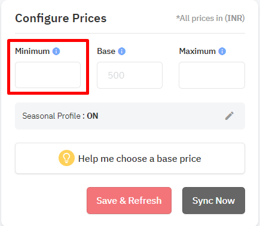Focus the Minimum price input field
This screenshot has height=226, width=260.
click(x=48, y=75)
